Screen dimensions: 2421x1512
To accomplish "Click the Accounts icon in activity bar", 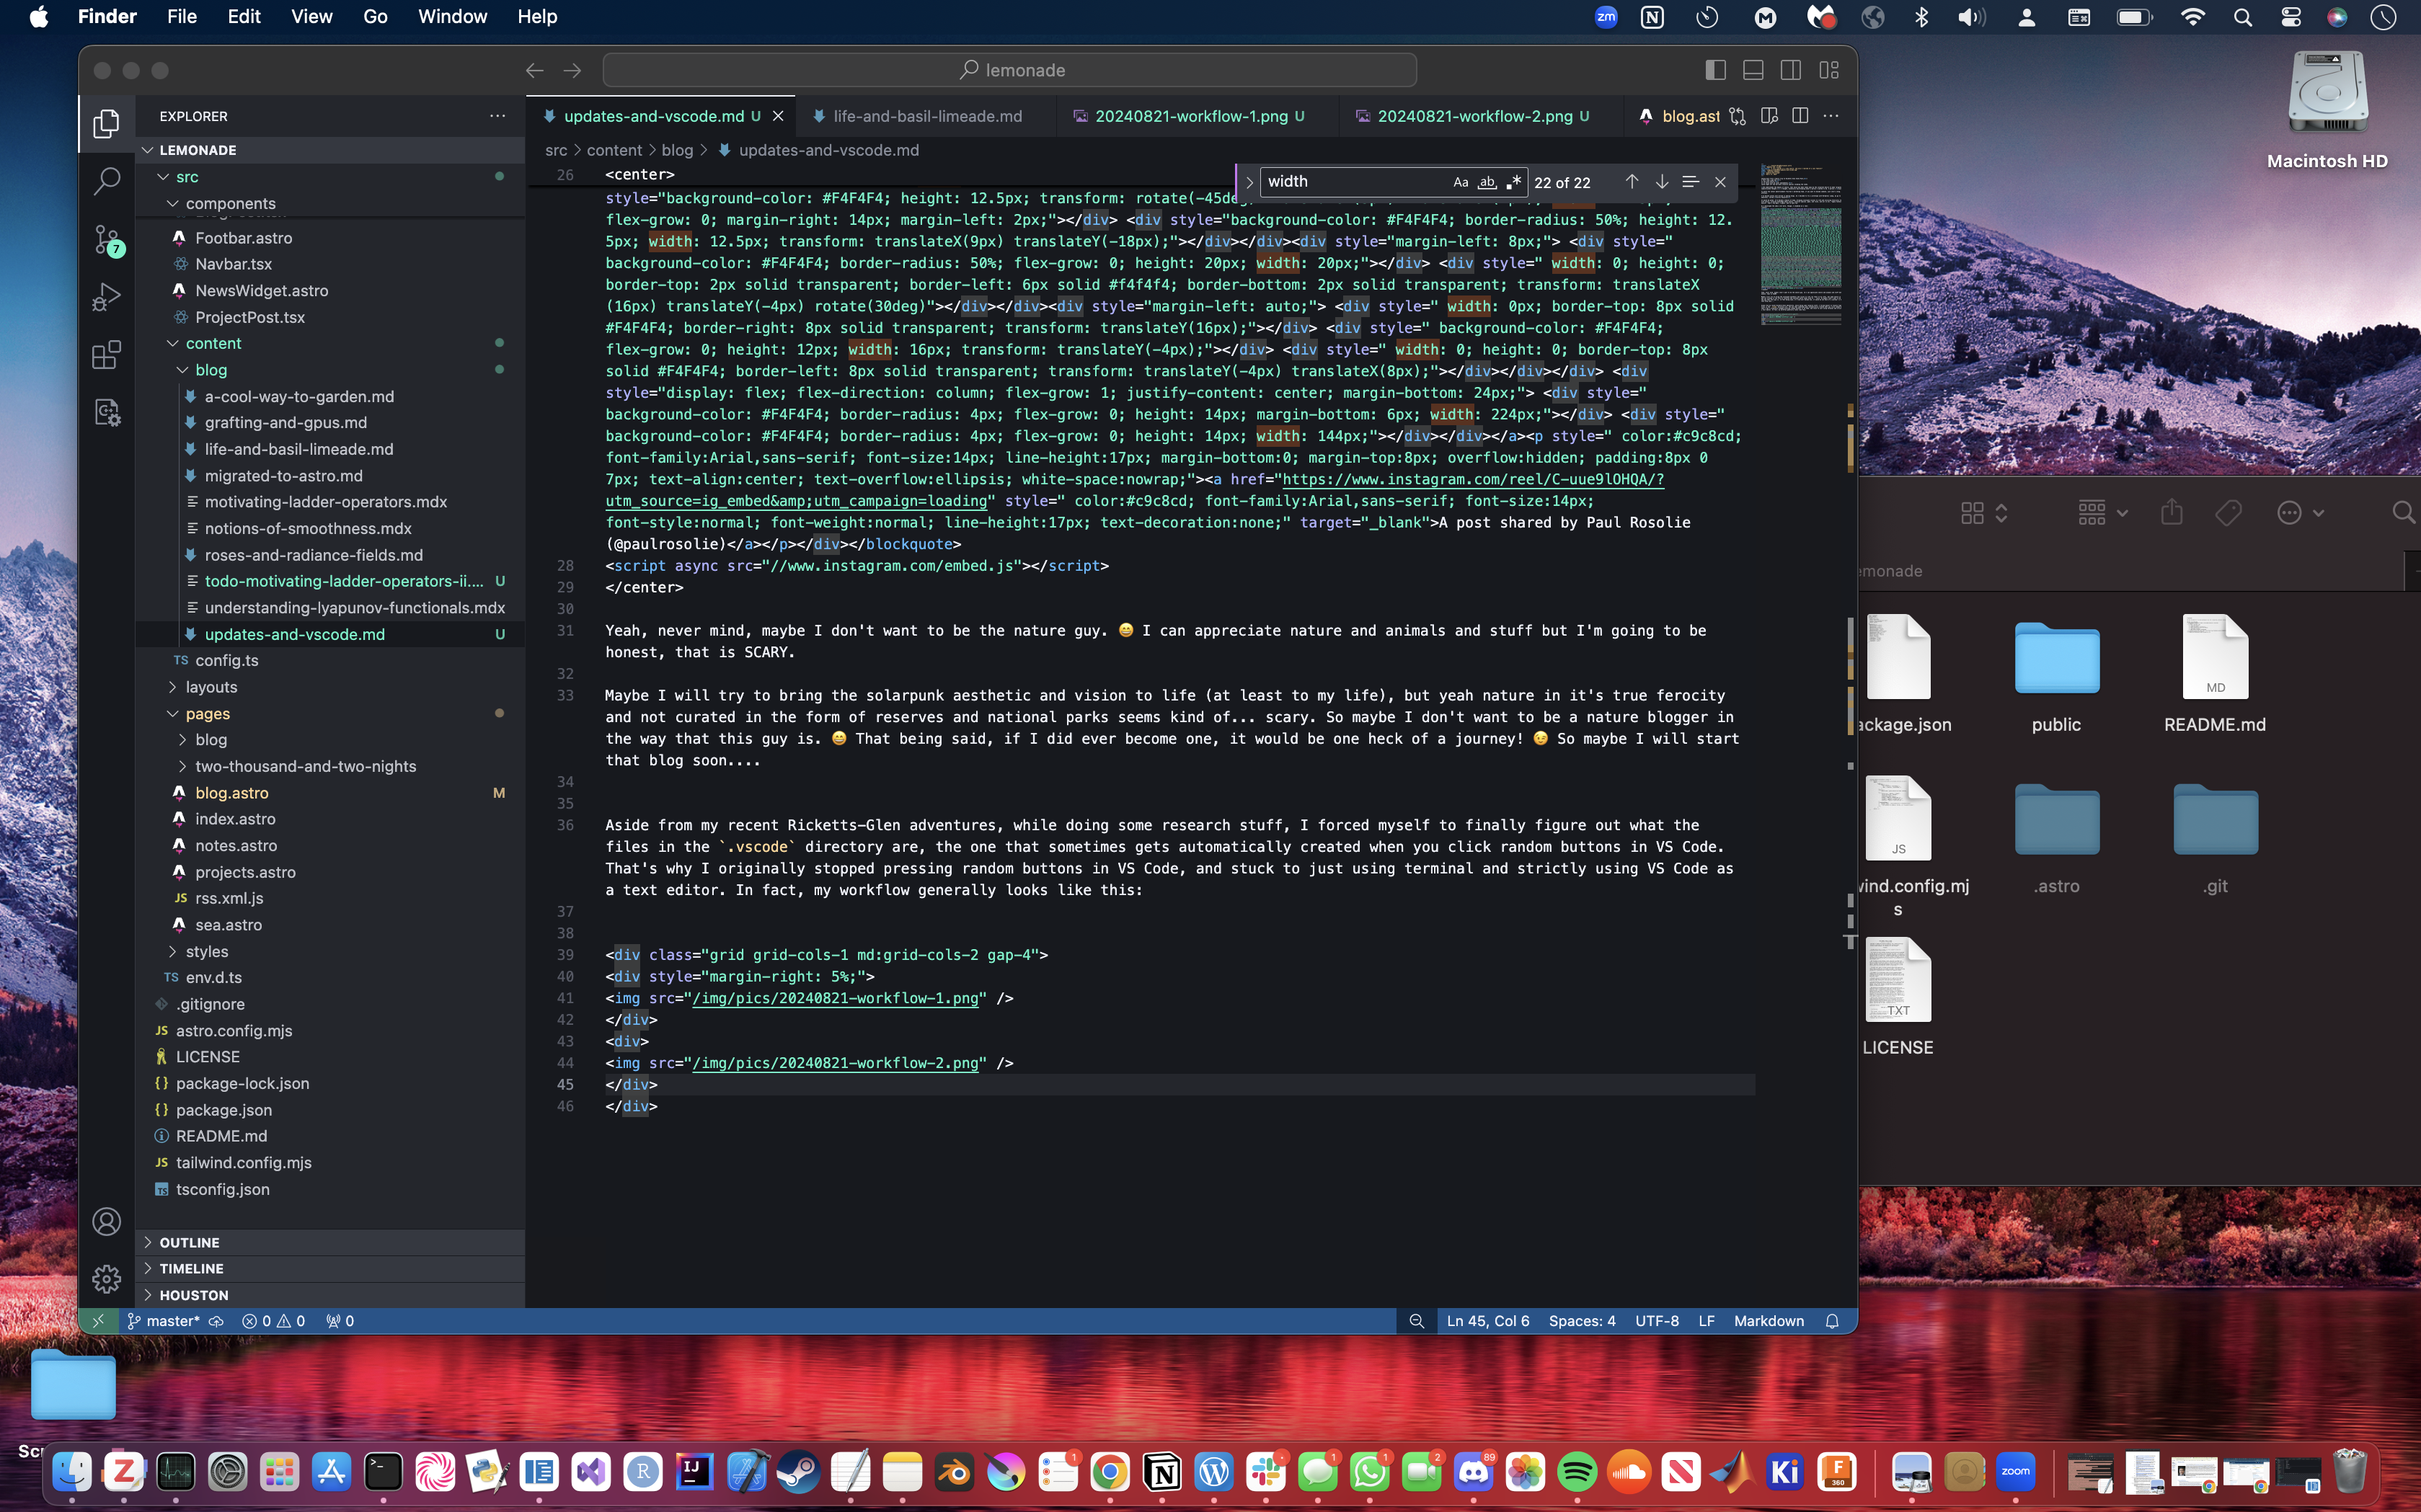I will (106, 1221).
